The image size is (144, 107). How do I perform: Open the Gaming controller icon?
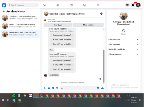point(98,5)
